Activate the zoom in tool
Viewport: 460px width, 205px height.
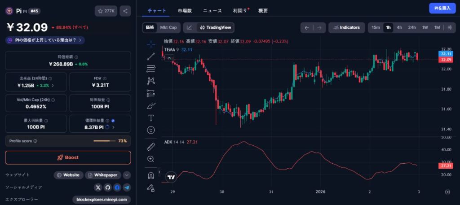151,159
